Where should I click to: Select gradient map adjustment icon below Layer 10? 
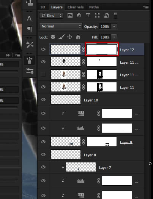click(x=81, y=113)
